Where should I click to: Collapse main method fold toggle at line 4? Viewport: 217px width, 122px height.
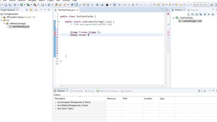pyautogui.click(x=59, y=22)
